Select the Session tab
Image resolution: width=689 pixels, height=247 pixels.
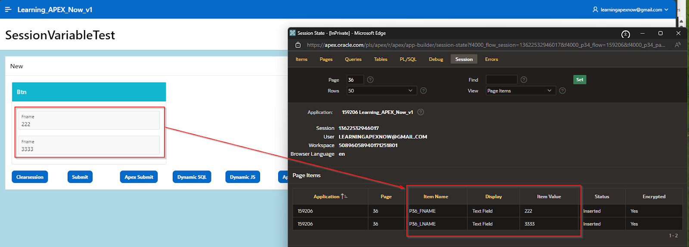click(x=464, y=59)
